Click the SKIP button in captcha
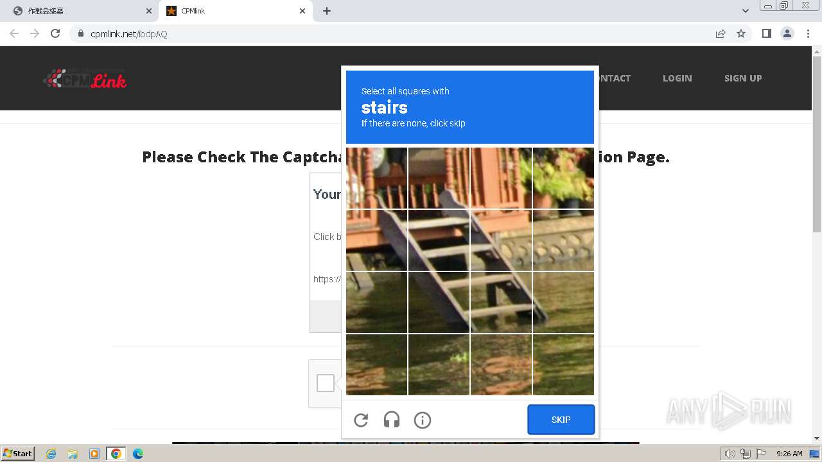The width and height of the screenshot is (822, 462). pos(561,420)
